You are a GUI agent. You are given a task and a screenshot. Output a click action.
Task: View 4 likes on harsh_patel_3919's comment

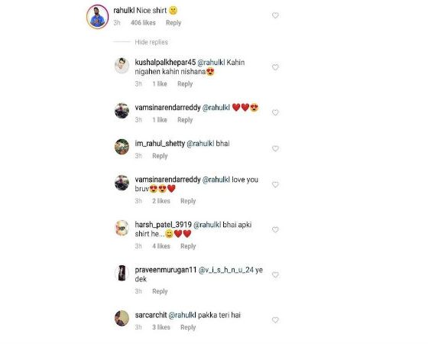(161, 246)
